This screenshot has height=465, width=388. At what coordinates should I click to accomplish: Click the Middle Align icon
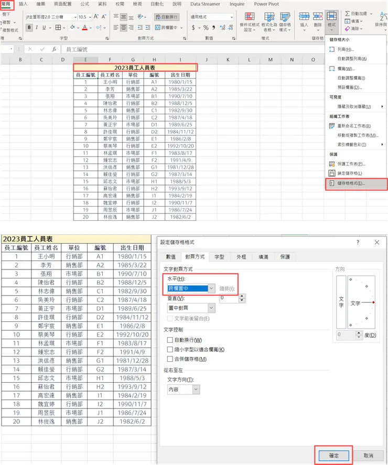[x=124, y=17]
